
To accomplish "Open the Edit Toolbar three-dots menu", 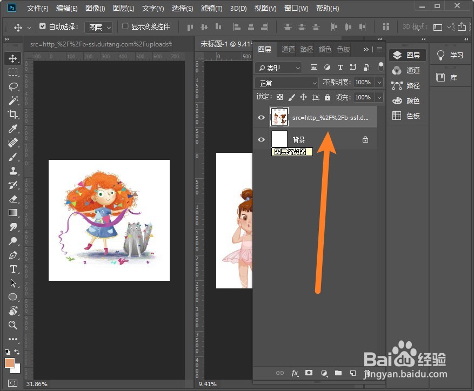I will [x=12, y=339].
